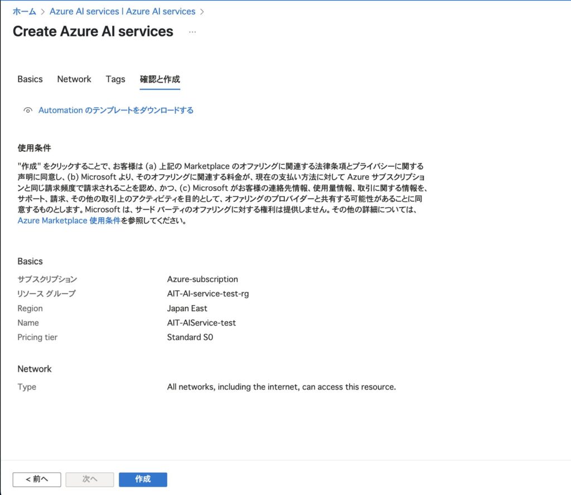The image size is (571, 495).
Task: Click the disabled 次へ button
Action: pyautogui.click(x=90, y=479)
